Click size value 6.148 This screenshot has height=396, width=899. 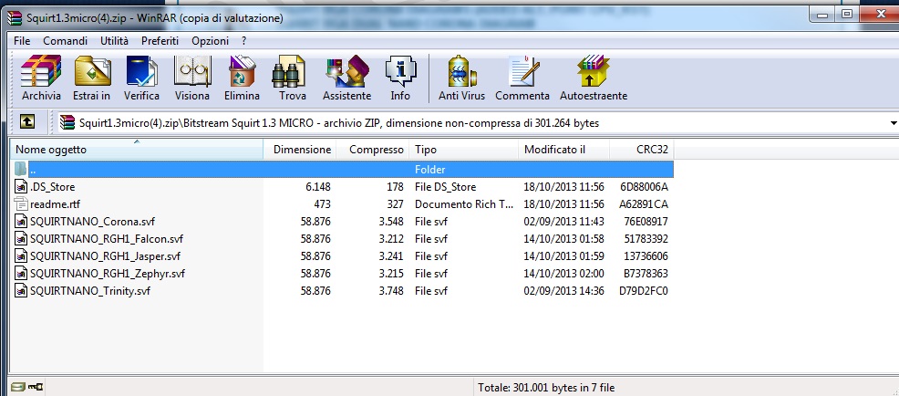(x=318, y=187)
